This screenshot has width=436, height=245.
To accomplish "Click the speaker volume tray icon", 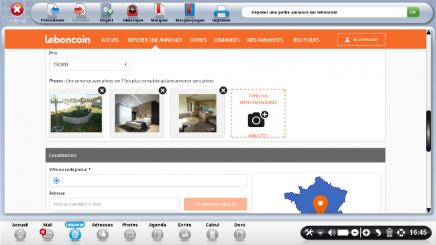I will pyautogui.click(x=331, y=232).
